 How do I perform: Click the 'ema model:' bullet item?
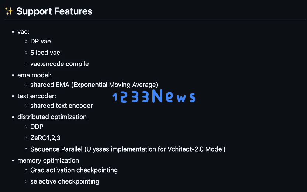[x=34, y=75]
